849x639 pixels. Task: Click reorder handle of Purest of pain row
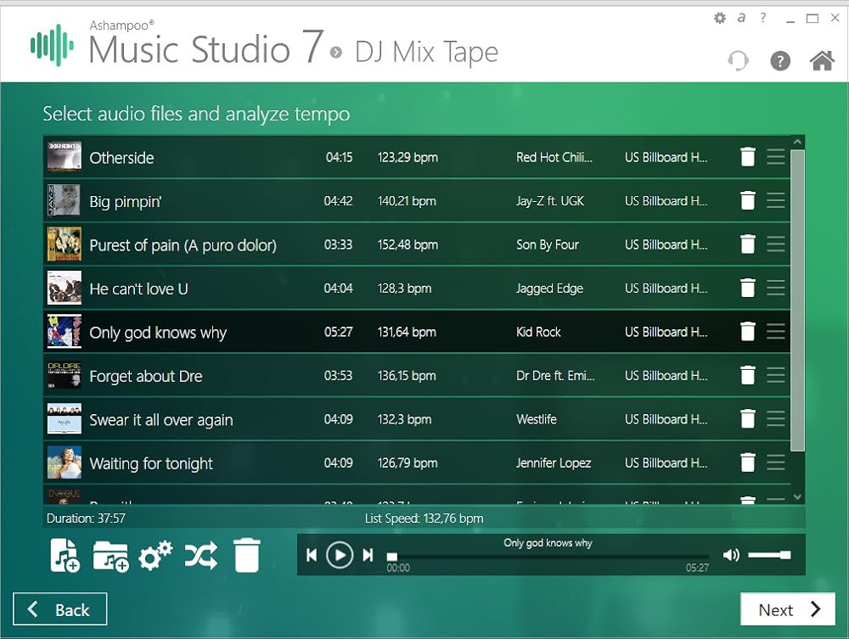coord(775,244)
